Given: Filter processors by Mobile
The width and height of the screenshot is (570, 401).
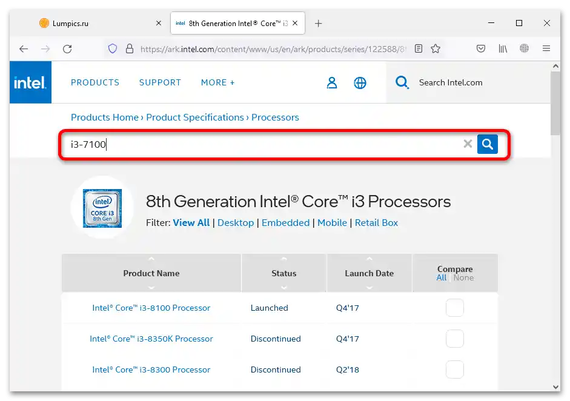Looking at the screenshot, I should pos(333,223).
